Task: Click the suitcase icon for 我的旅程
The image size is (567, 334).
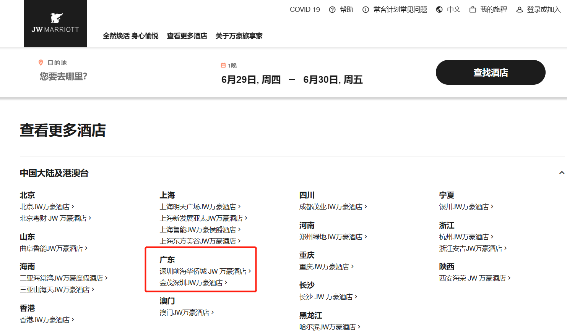Action: click(x=473, y=10)
